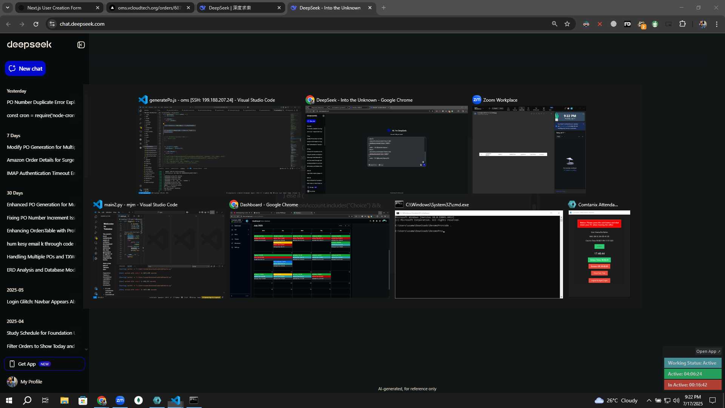
Task: Open Chrome from the taskbar
Action: [102, 400]
